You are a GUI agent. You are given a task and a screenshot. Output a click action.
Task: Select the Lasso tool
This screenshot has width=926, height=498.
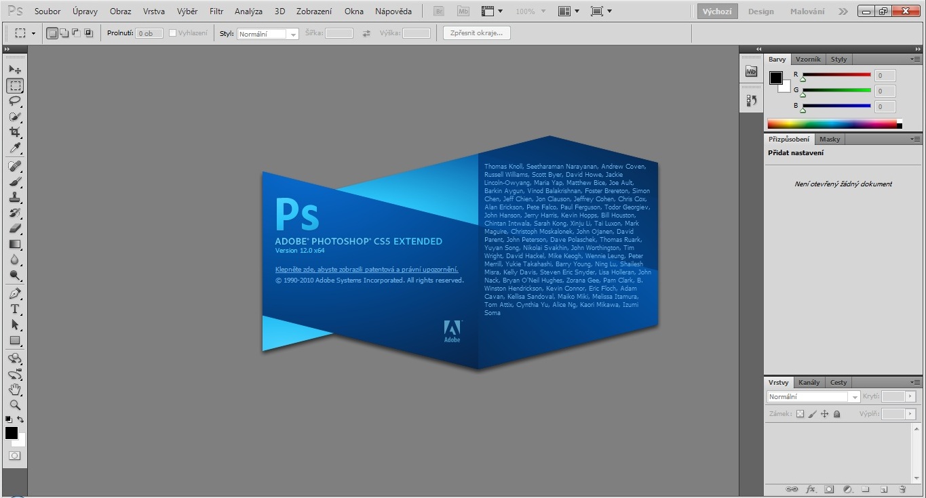click(14, 101)
